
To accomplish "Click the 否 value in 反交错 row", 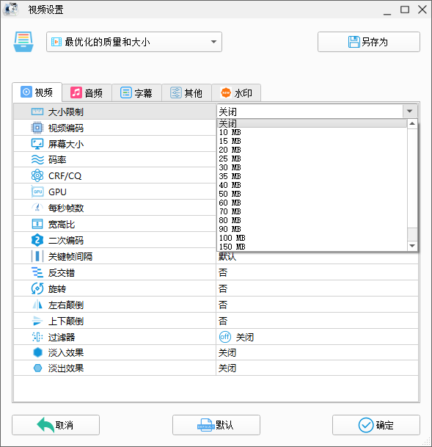I will [223, 272].
